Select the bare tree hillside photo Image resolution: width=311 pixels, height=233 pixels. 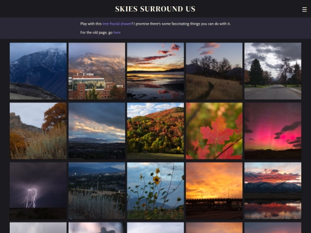[214, 71]
